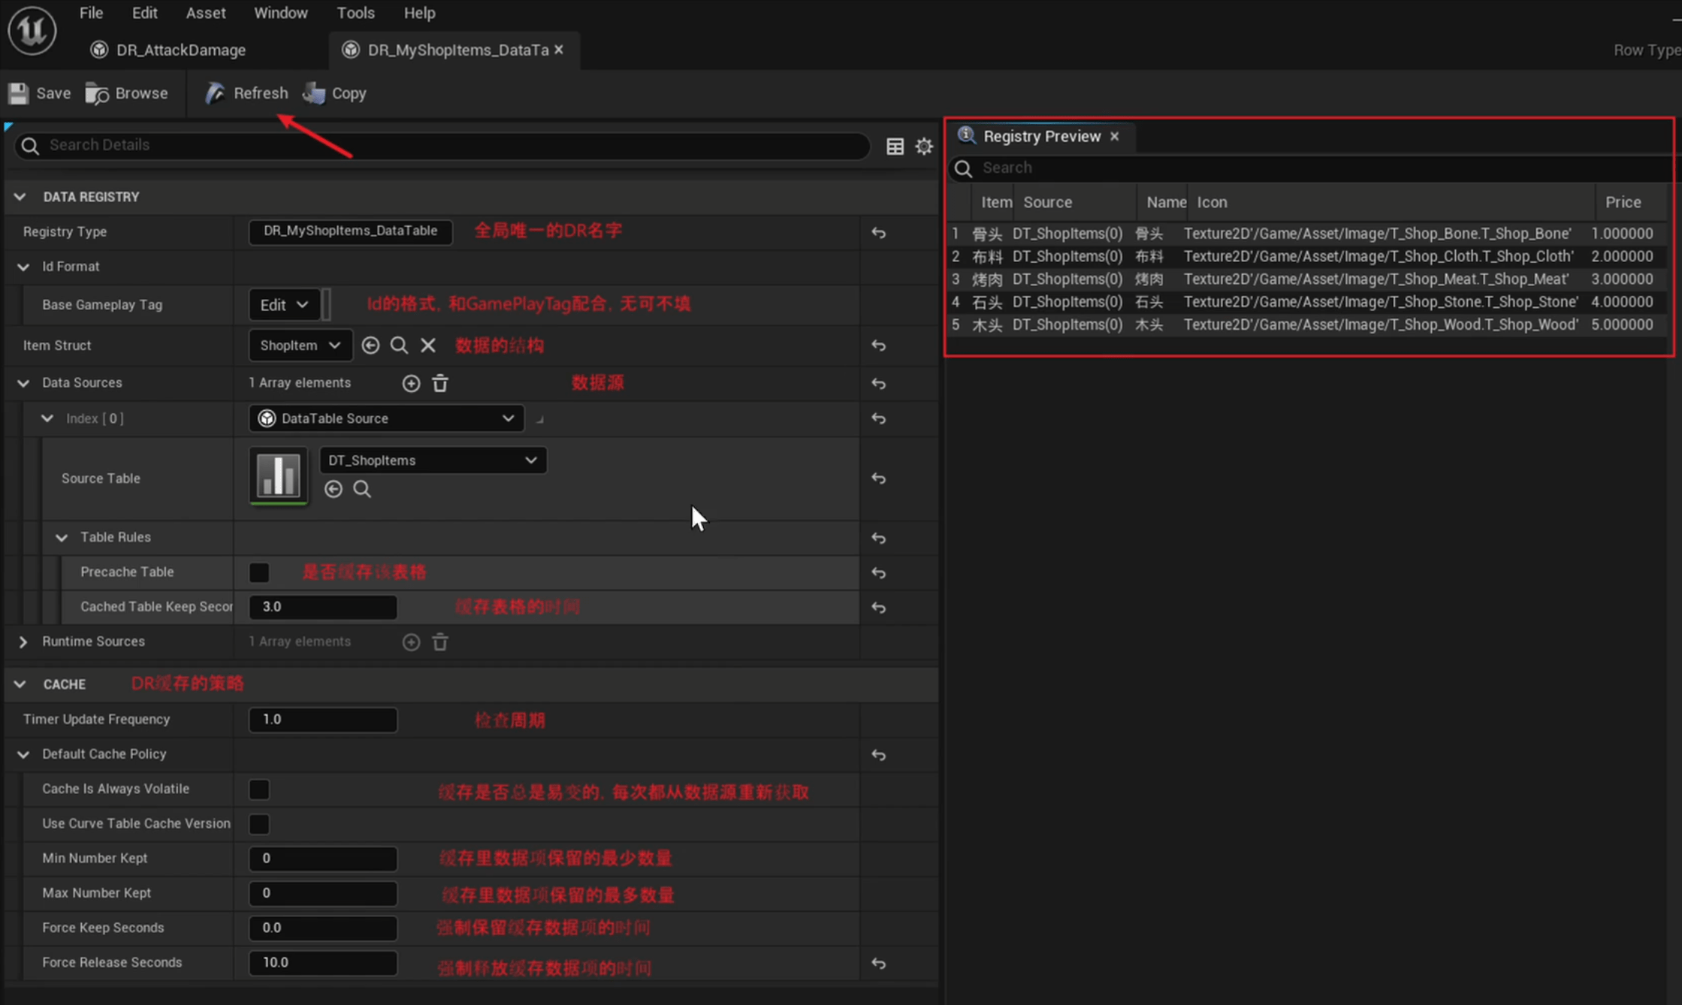Open the DT_ShopItems source table dropdown
The width and height of the screenshot is (1682, 1005).
point(433,460)
